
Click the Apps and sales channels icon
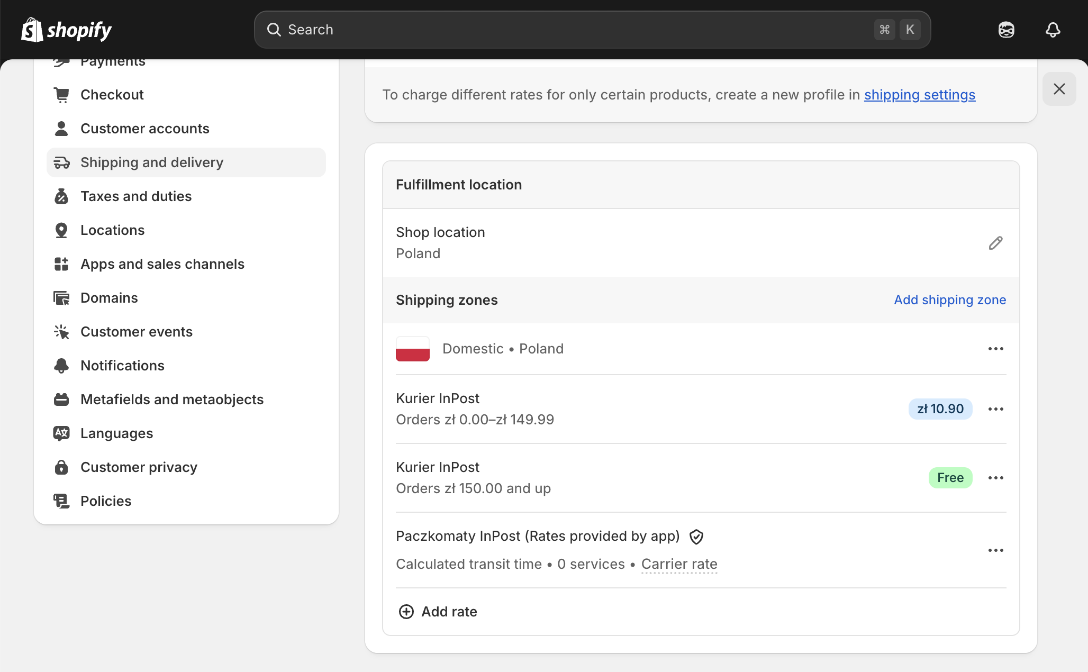[x=61, y=264]
